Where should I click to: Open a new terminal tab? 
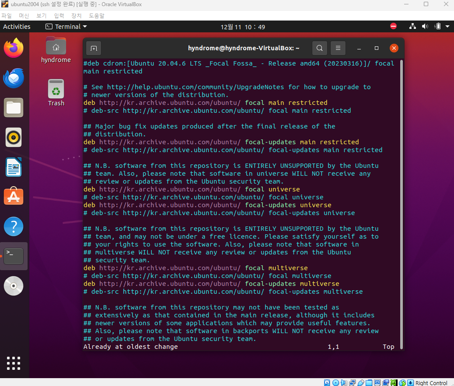(94, 49)
